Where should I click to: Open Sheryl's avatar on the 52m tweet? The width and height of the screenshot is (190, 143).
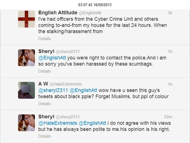26,123
